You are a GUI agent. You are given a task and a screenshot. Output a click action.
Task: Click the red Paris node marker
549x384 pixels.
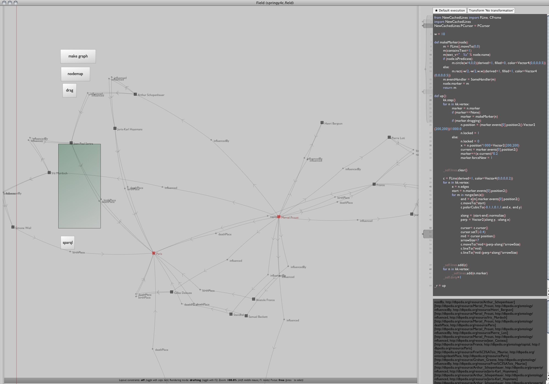click(x=154, y=253)
